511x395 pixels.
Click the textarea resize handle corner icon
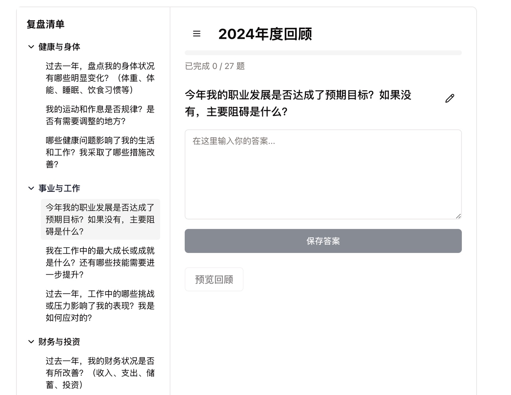point(458,215)
